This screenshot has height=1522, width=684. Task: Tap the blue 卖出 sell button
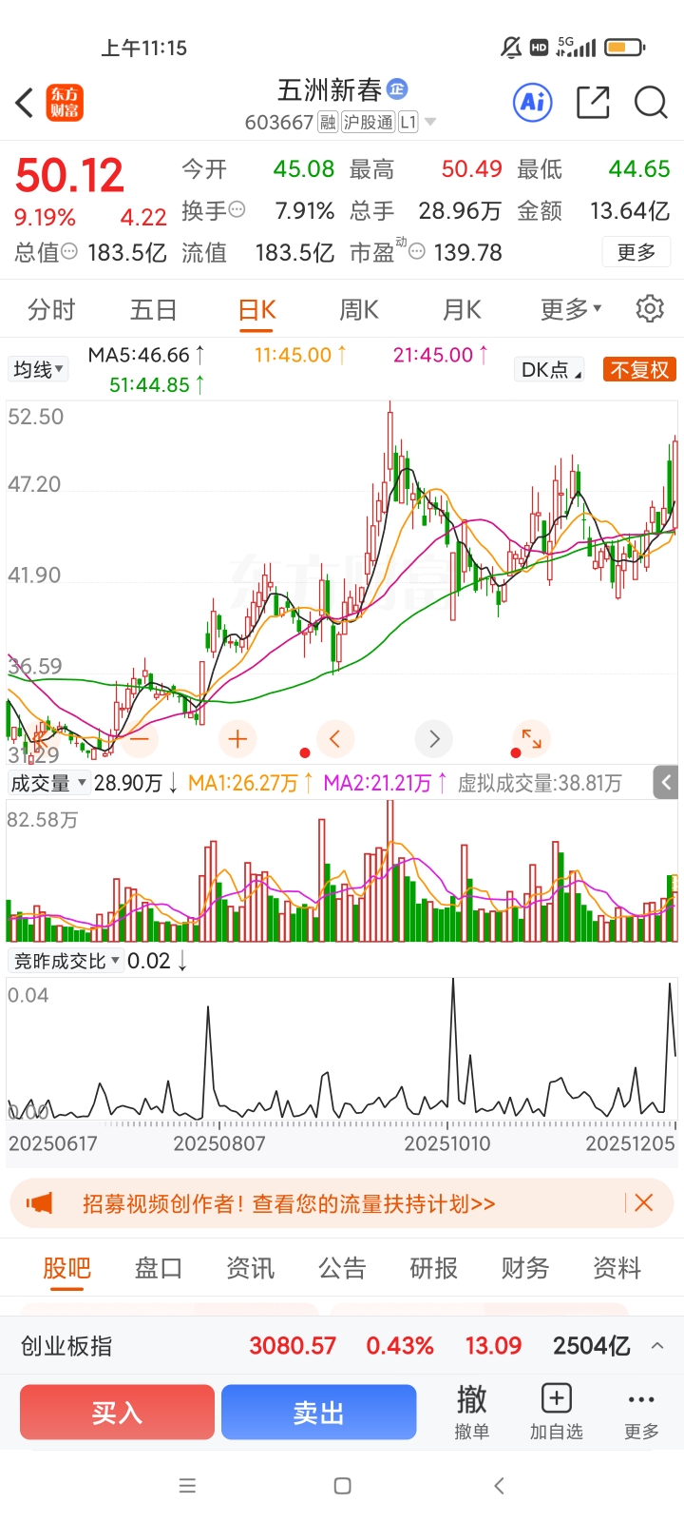point(319,1413)
